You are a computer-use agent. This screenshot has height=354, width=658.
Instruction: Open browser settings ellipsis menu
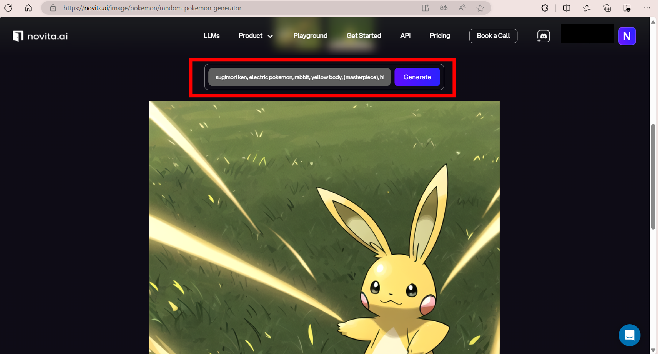[647, 8]
